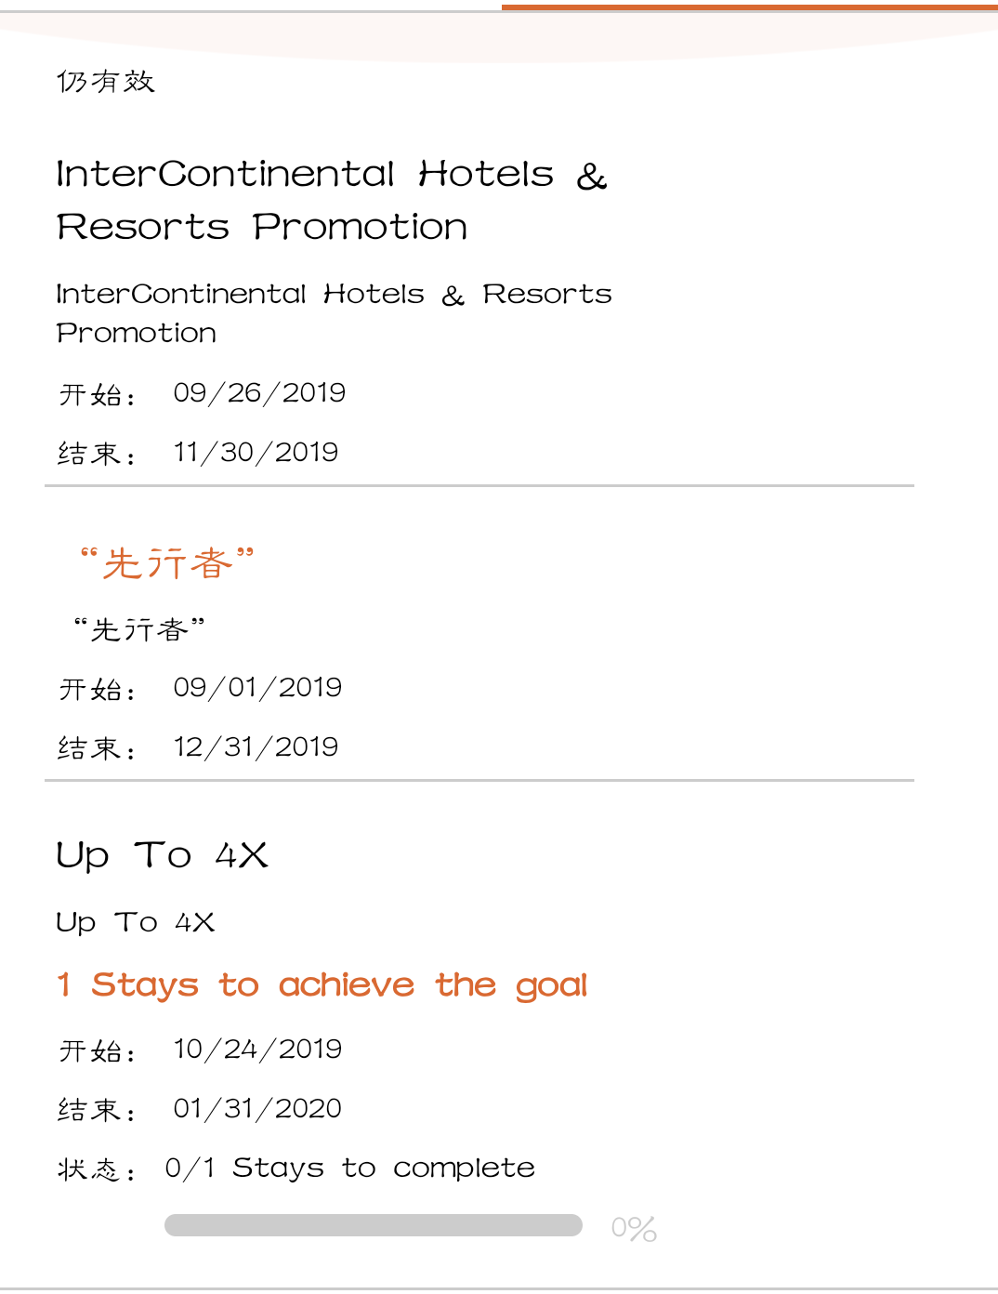Select the Up To 4X offer heading
Viewport: 998px width, 1294px height.
click(x=162, y=855)
